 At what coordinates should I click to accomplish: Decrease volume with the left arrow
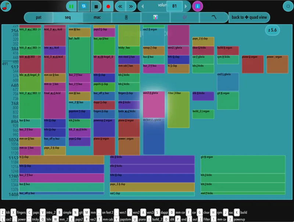[143, 6]
